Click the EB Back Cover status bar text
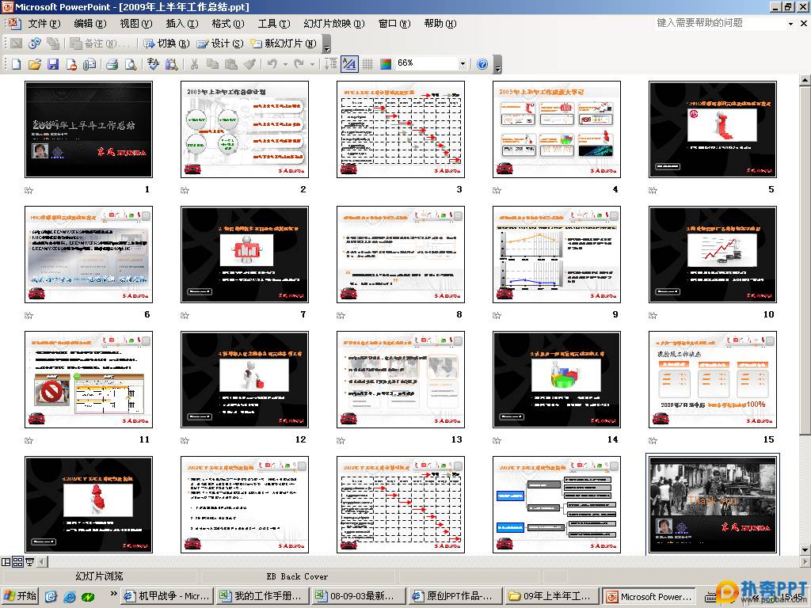The image size is (811, 608). click(x=297, y=576)
